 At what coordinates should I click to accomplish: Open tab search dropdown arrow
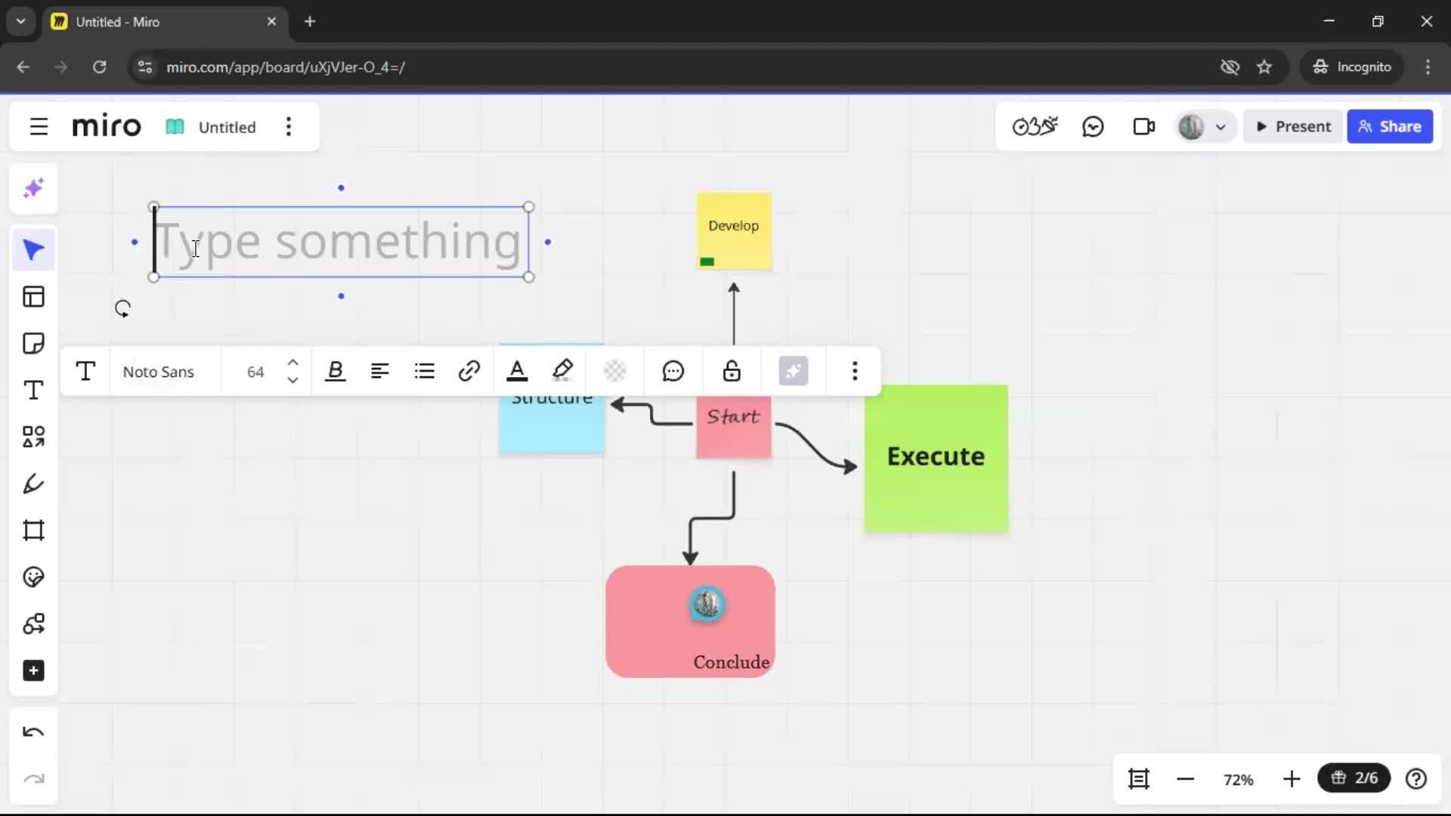21,22
